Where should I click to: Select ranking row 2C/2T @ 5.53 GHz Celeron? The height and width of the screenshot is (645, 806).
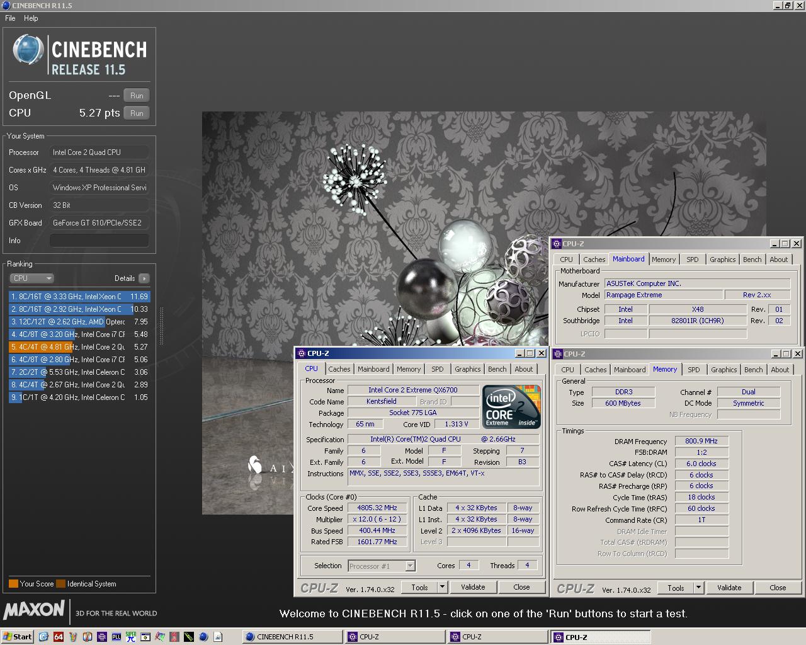click(79, 372)
